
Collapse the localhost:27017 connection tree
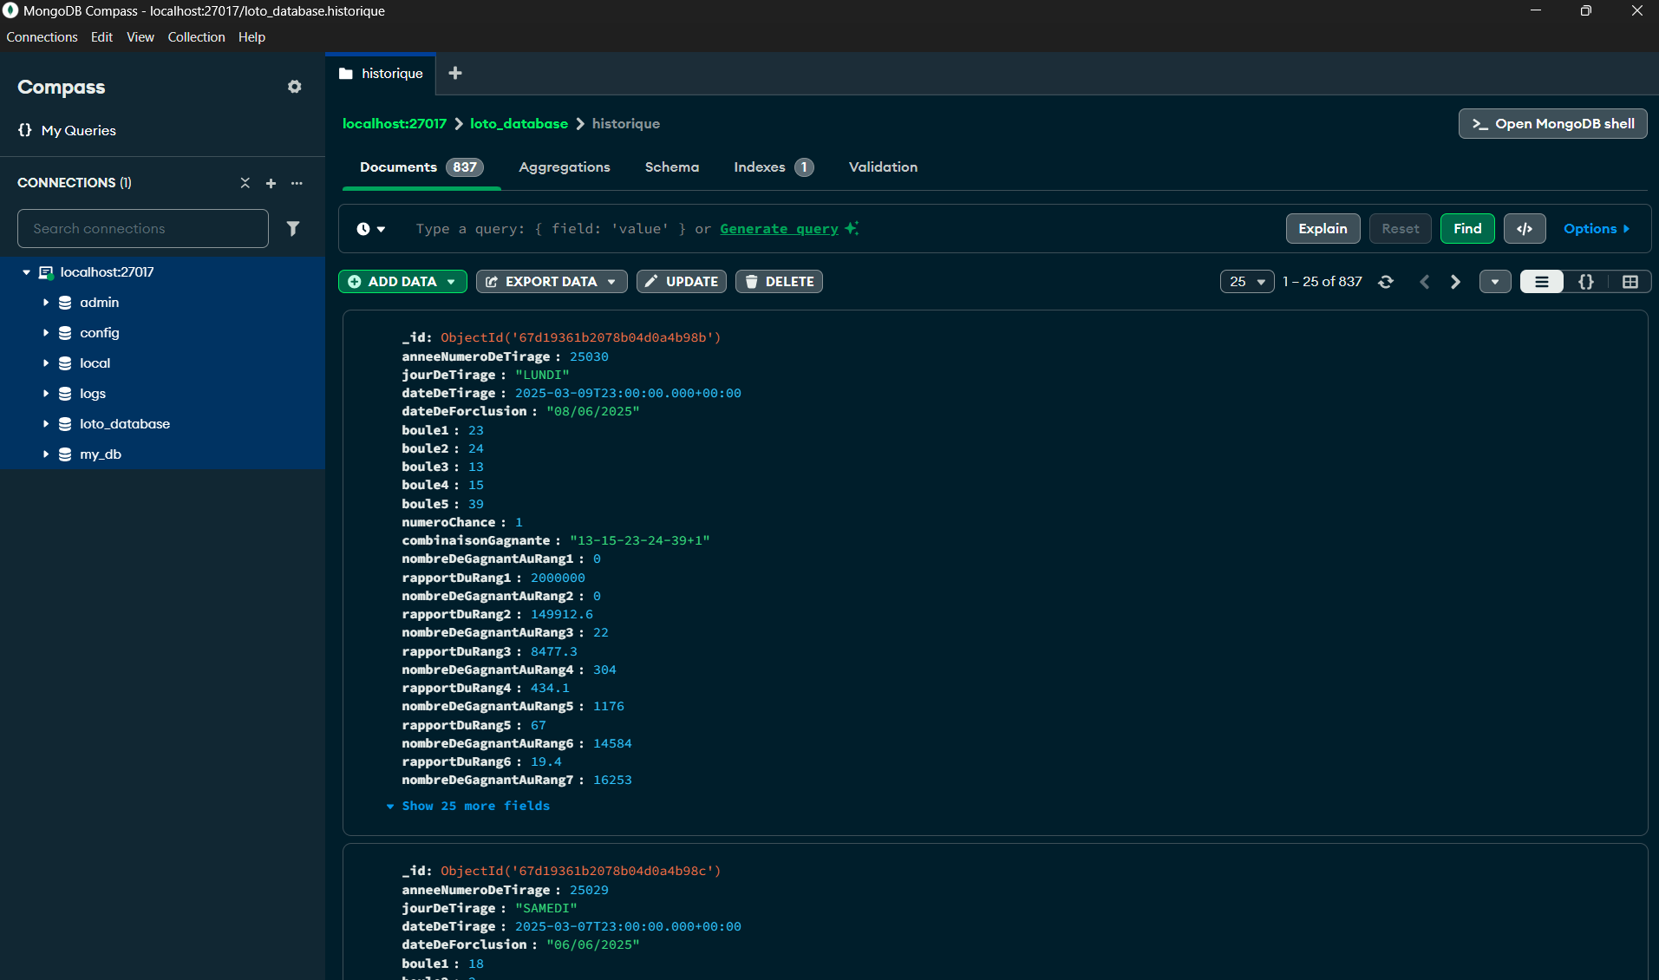point(26,272)
